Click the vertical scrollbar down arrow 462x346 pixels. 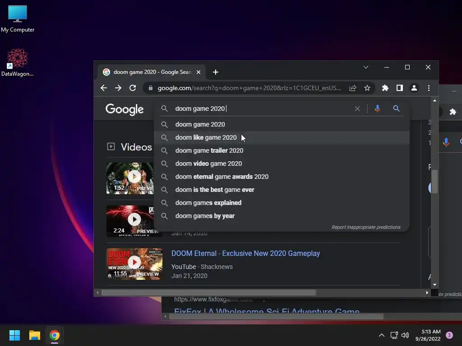[x=434, y=285]
